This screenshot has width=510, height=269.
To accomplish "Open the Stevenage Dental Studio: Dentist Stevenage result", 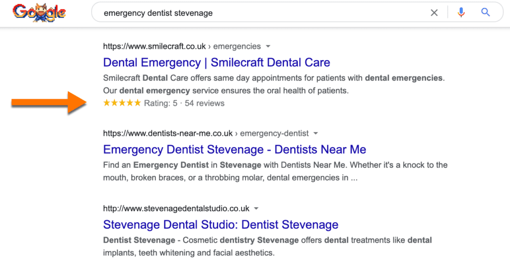I will pos(221,224).
